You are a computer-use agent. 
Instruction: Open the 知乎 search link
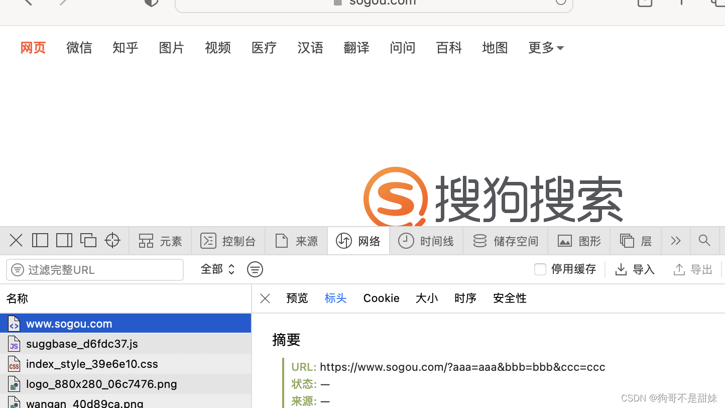126,48
